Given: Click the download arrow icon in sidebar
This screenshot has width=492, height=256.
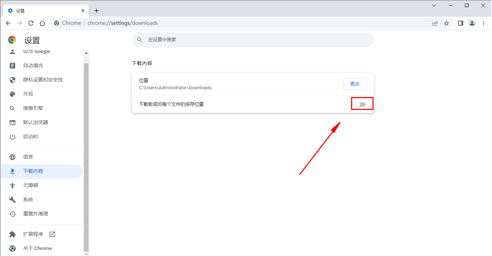Looking at the screenshot, I should 12,171.
